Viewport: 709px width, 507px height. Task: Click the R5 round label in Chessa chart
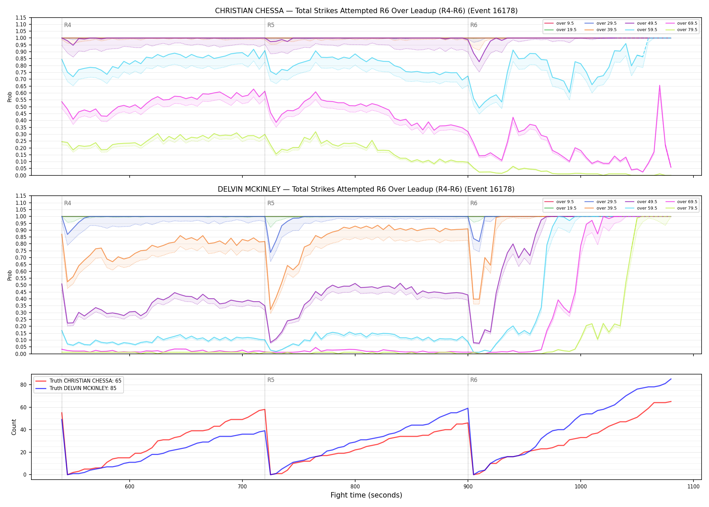click(271, 25)
